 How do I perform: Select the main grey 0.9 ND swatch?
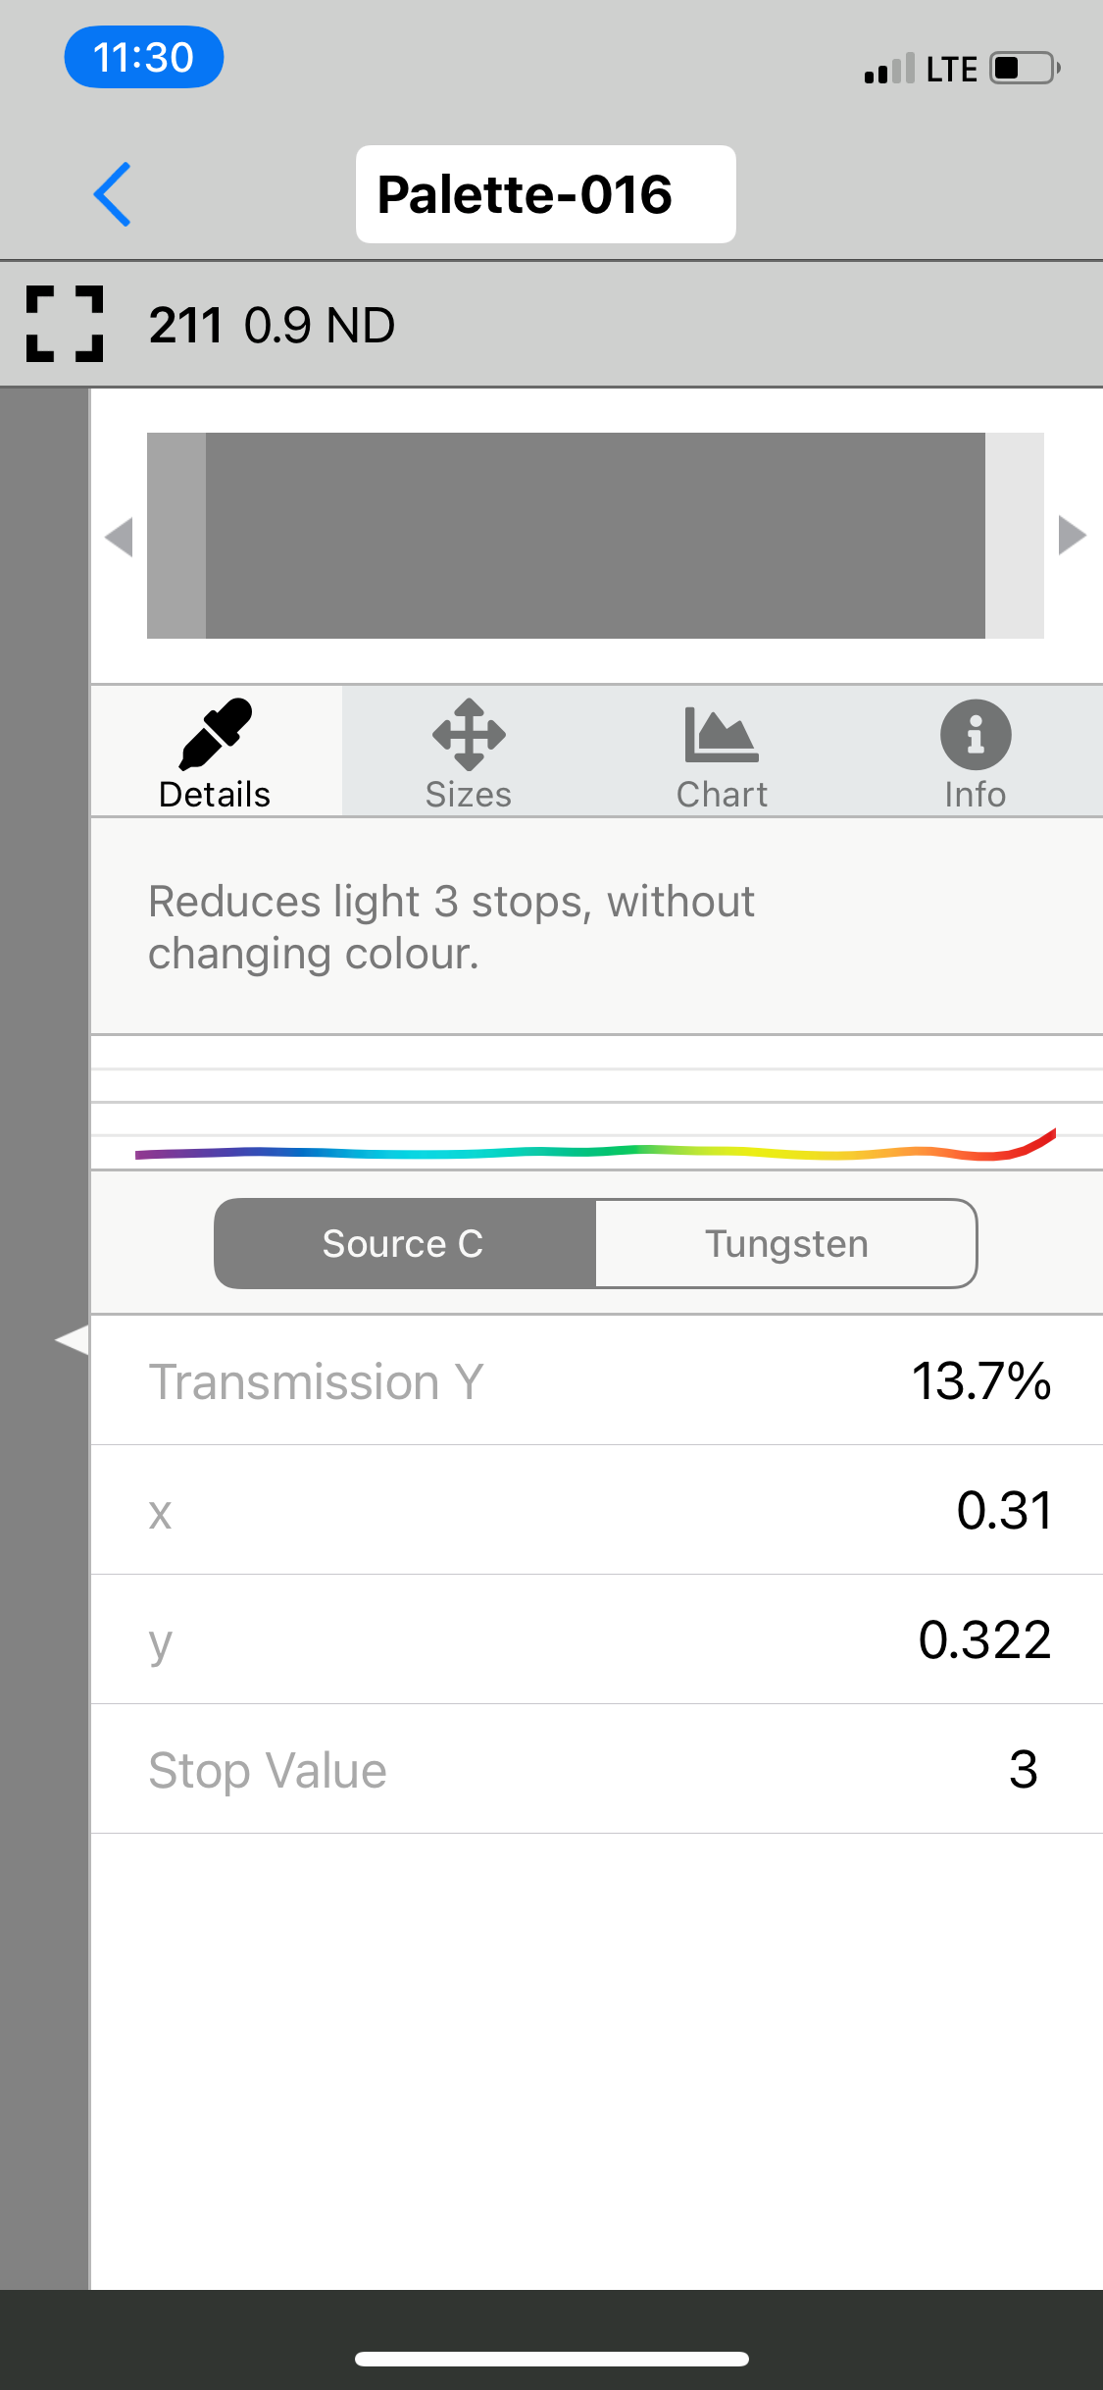595,536
